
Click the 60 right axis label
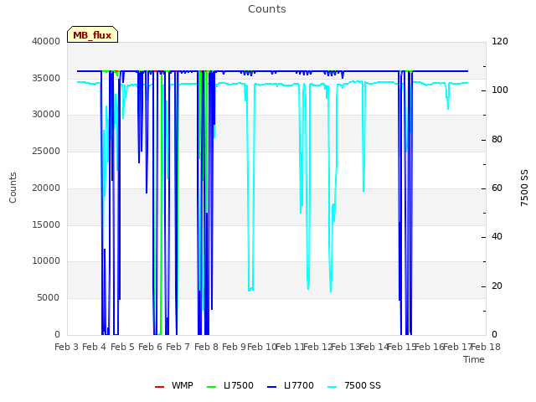tap(497, 188)
